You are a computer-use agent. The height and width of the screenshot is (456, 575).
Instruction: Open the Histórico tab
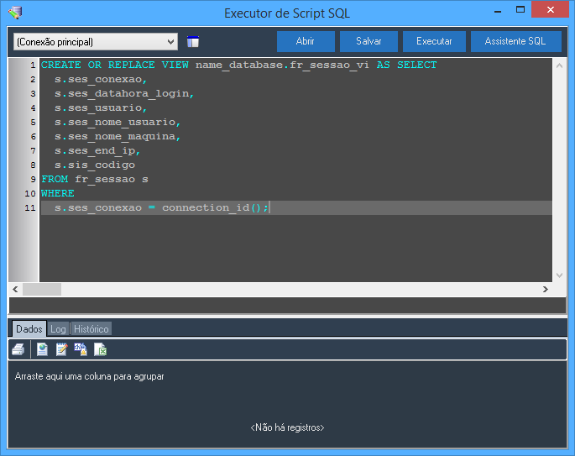click(91, 329)
